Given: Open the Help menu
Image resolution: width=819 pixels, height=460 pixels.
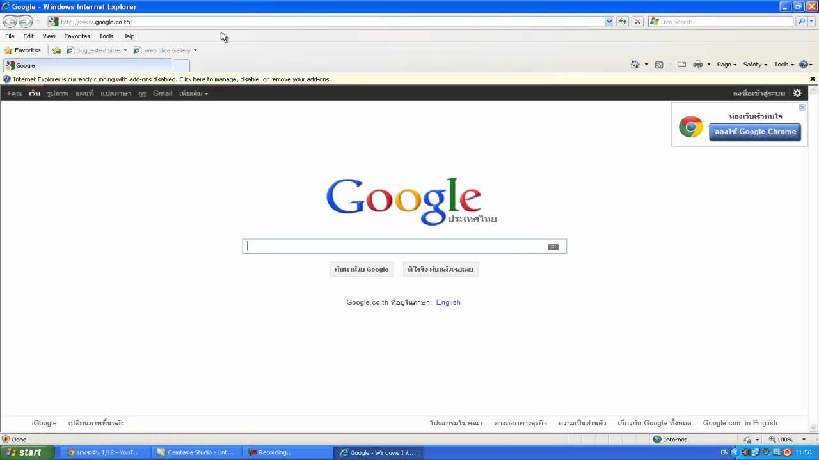Looking at the screenshot, I should tap(128, 36).
